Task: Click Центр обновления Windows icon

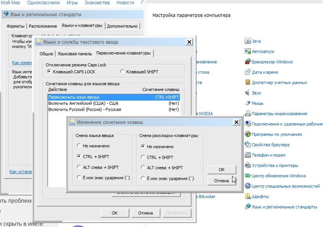Action: tap(247, 176)
